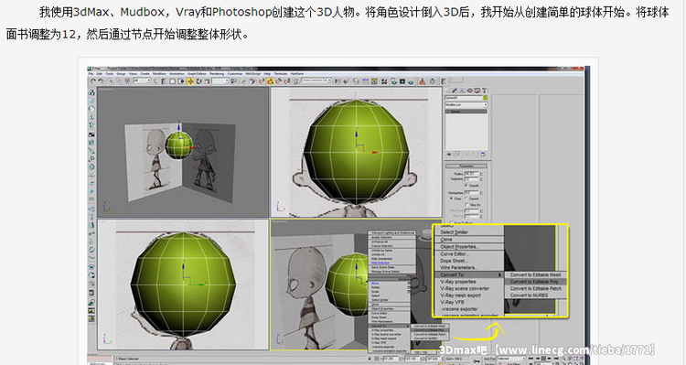Viewport: 686px width, 365px height.
Task: Open the Display tab in command panel
Action: pos(477,91)
